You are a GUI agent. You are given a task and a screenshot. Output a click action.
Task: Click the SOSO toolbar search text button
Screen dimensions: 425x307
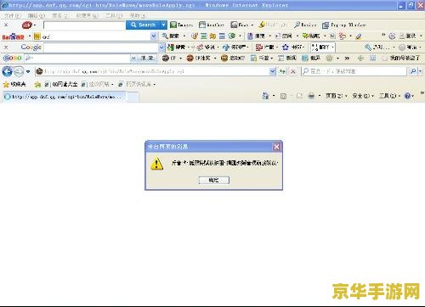(x=147, y=58)
